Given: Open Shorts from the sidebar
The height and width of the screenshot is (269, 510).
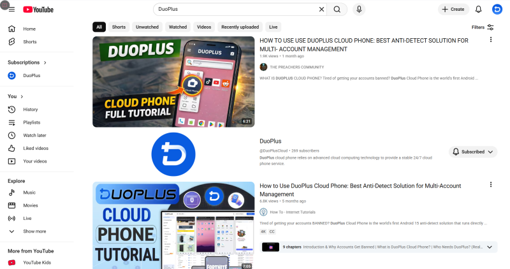Looking at the screenshot, I should (29, 41).
